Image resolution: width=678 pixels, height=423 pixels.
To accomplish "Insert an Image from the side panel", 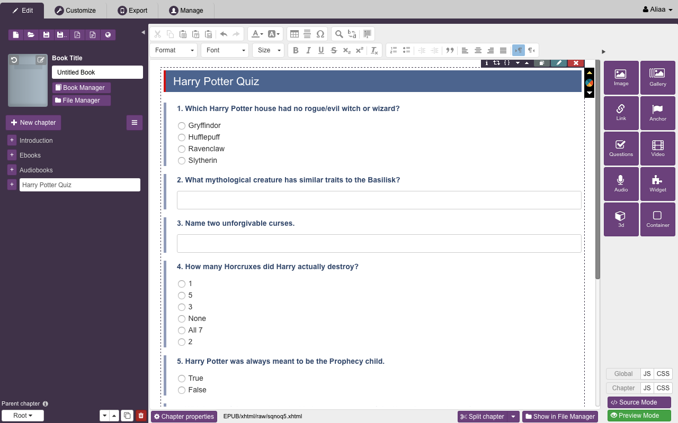I will point(621,77).
